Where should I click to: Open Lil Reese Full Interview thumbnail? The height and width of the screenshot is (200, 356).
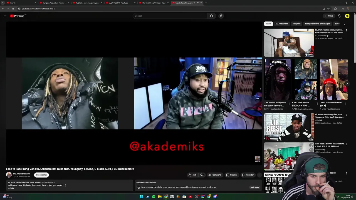(x=289, y=127)
